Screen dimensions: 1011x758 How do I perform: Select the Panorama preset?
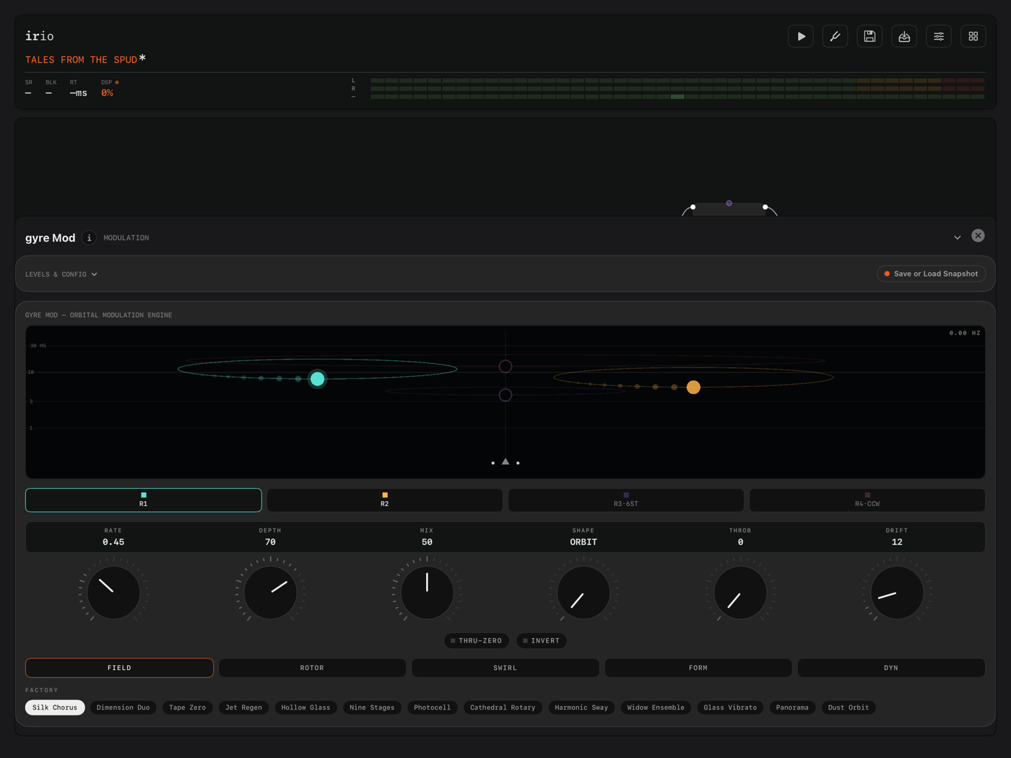(792, 707)
